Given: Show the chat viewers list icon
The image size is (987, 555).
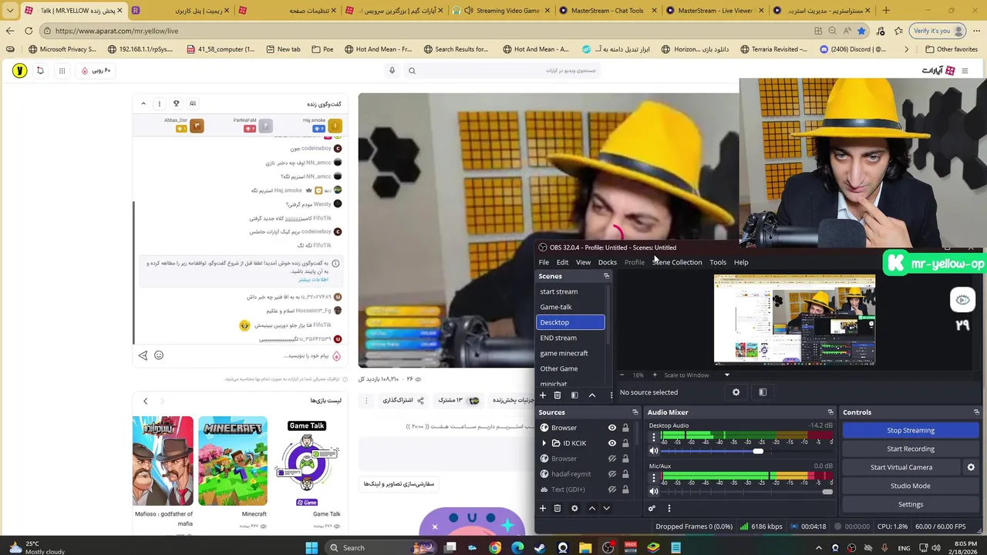Looking at the screenshot, I should point(193,103).
